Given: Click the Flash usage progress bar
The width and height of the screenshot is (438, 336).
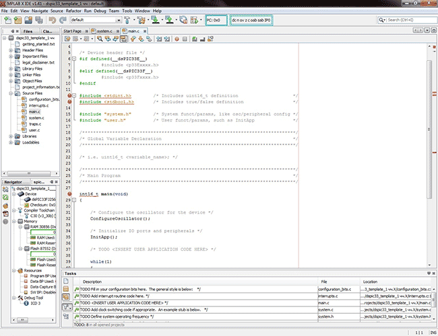Looking at the screenshot, I should click(x=43, y=254).
